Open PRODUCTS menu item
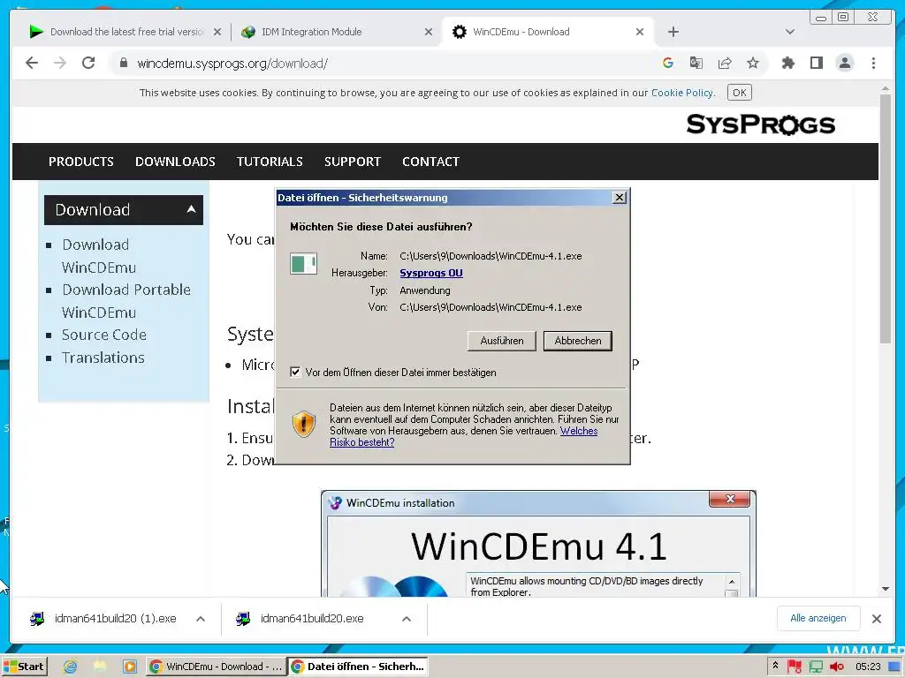905x678 pixels. tap(80, 162)
